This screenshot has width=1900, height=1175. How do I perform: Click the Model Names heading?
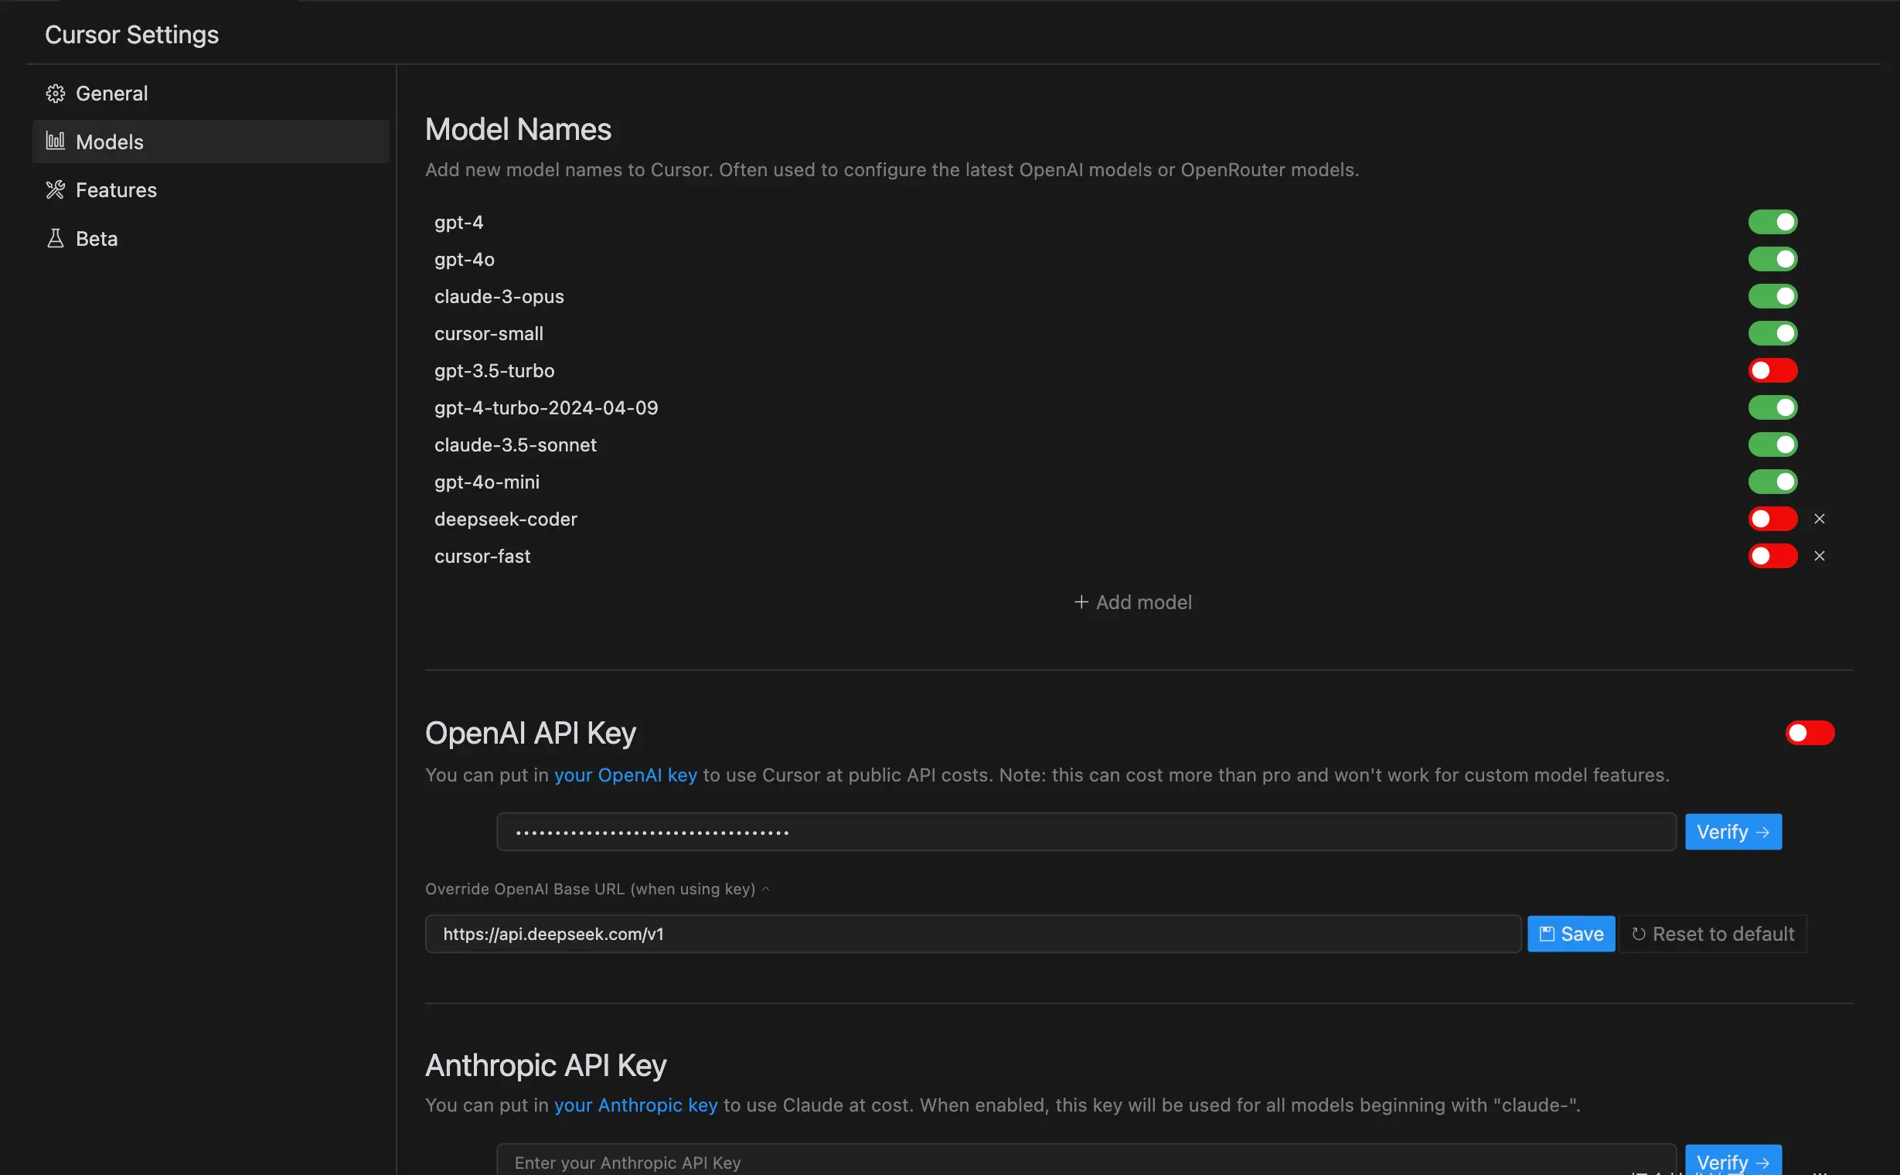pyautogui.click(x=518, y=129)
